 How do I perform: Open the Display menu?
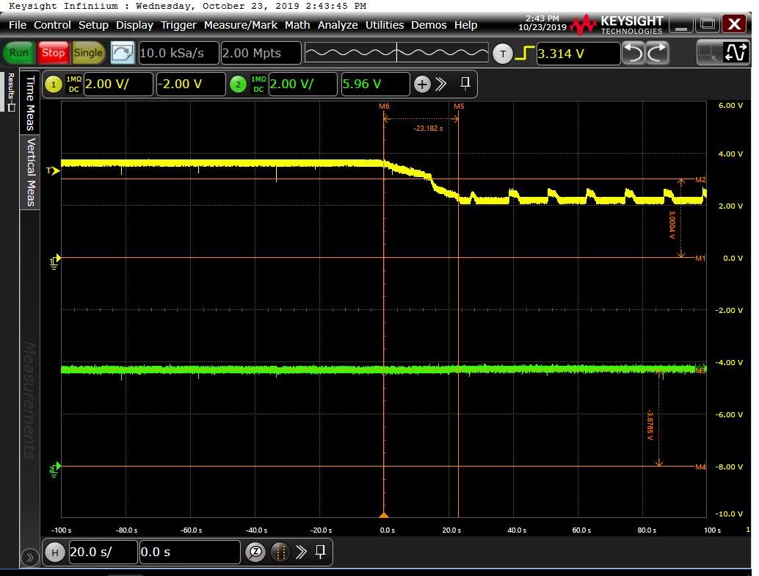pos(134,25)
